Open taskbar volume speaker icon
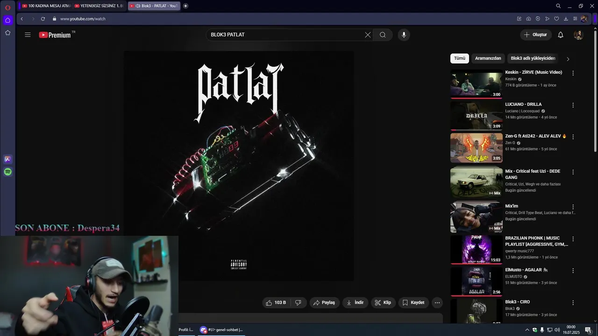The width and height of the screenshot is (598, 336). [x=557, y=330]
